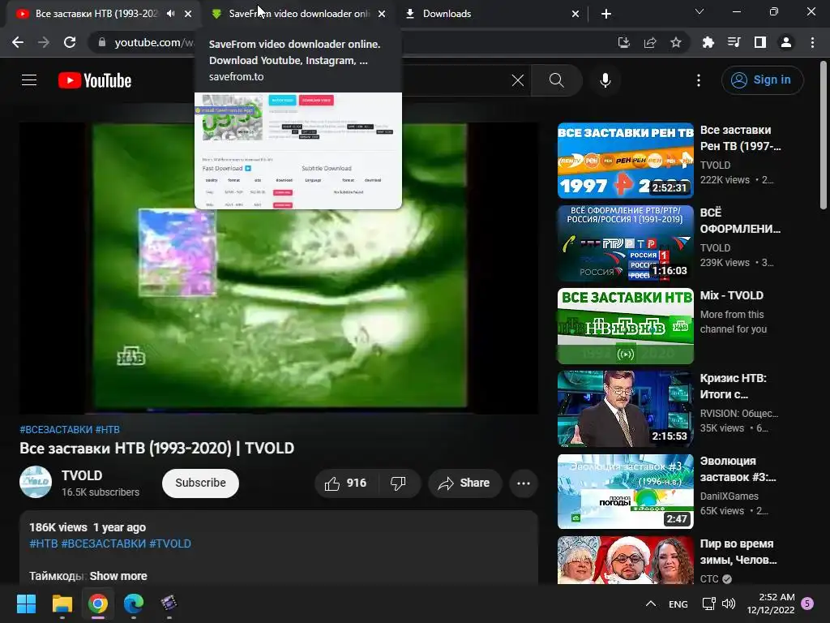This screenshot has width=830, height=623.
Task: Click the address bar URL
Action: pos(153,42)
